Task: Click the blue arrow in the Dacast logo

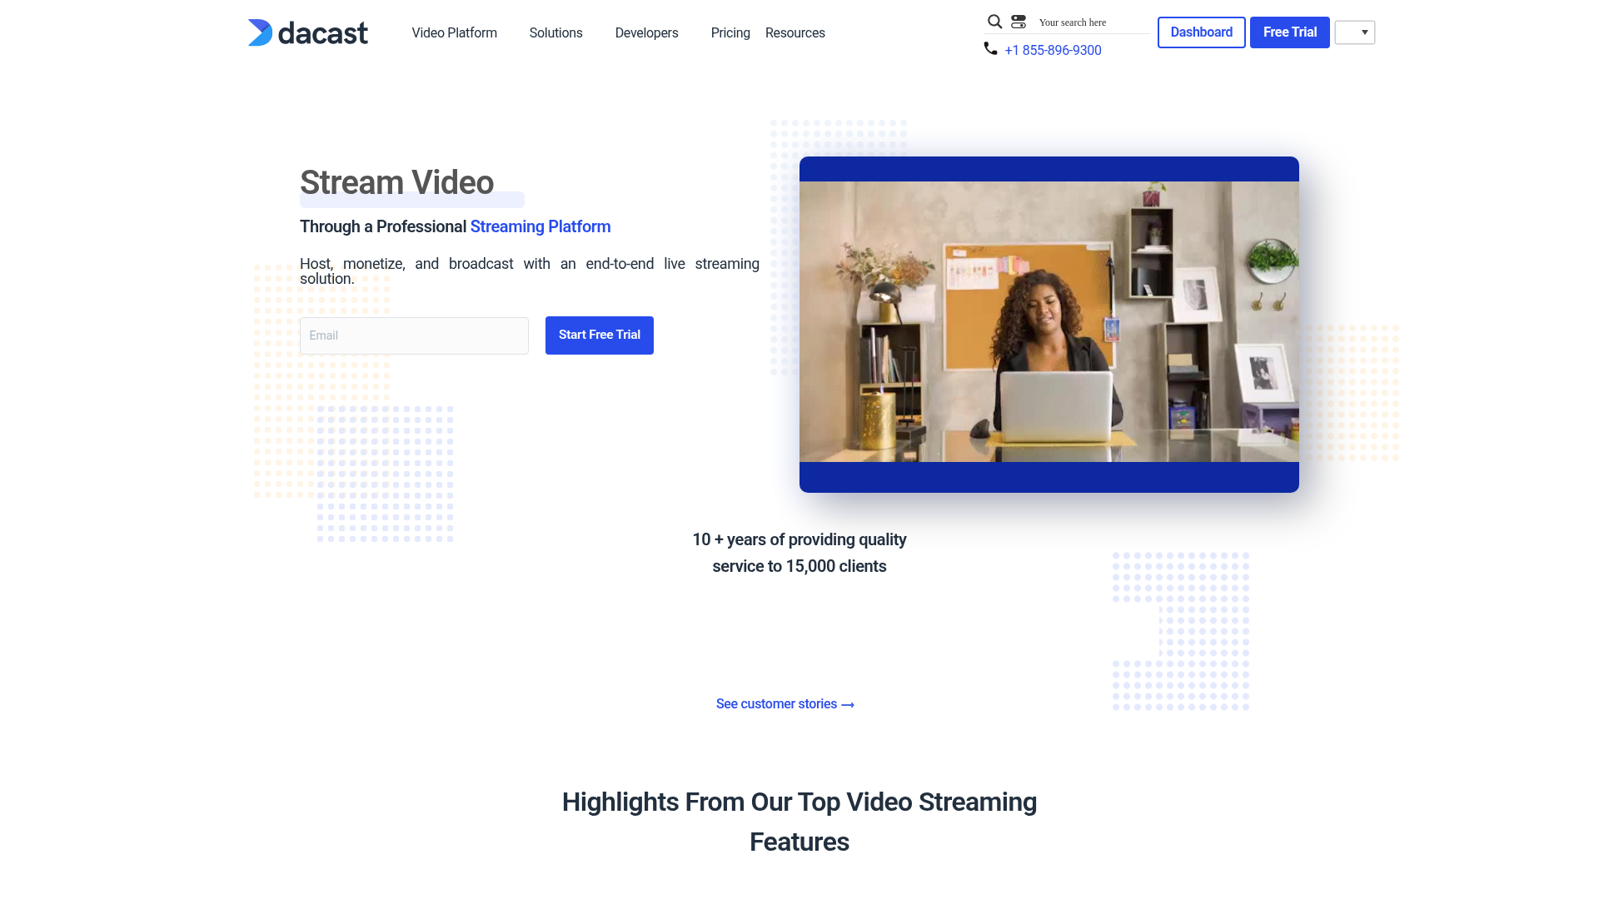Action: 259,32
